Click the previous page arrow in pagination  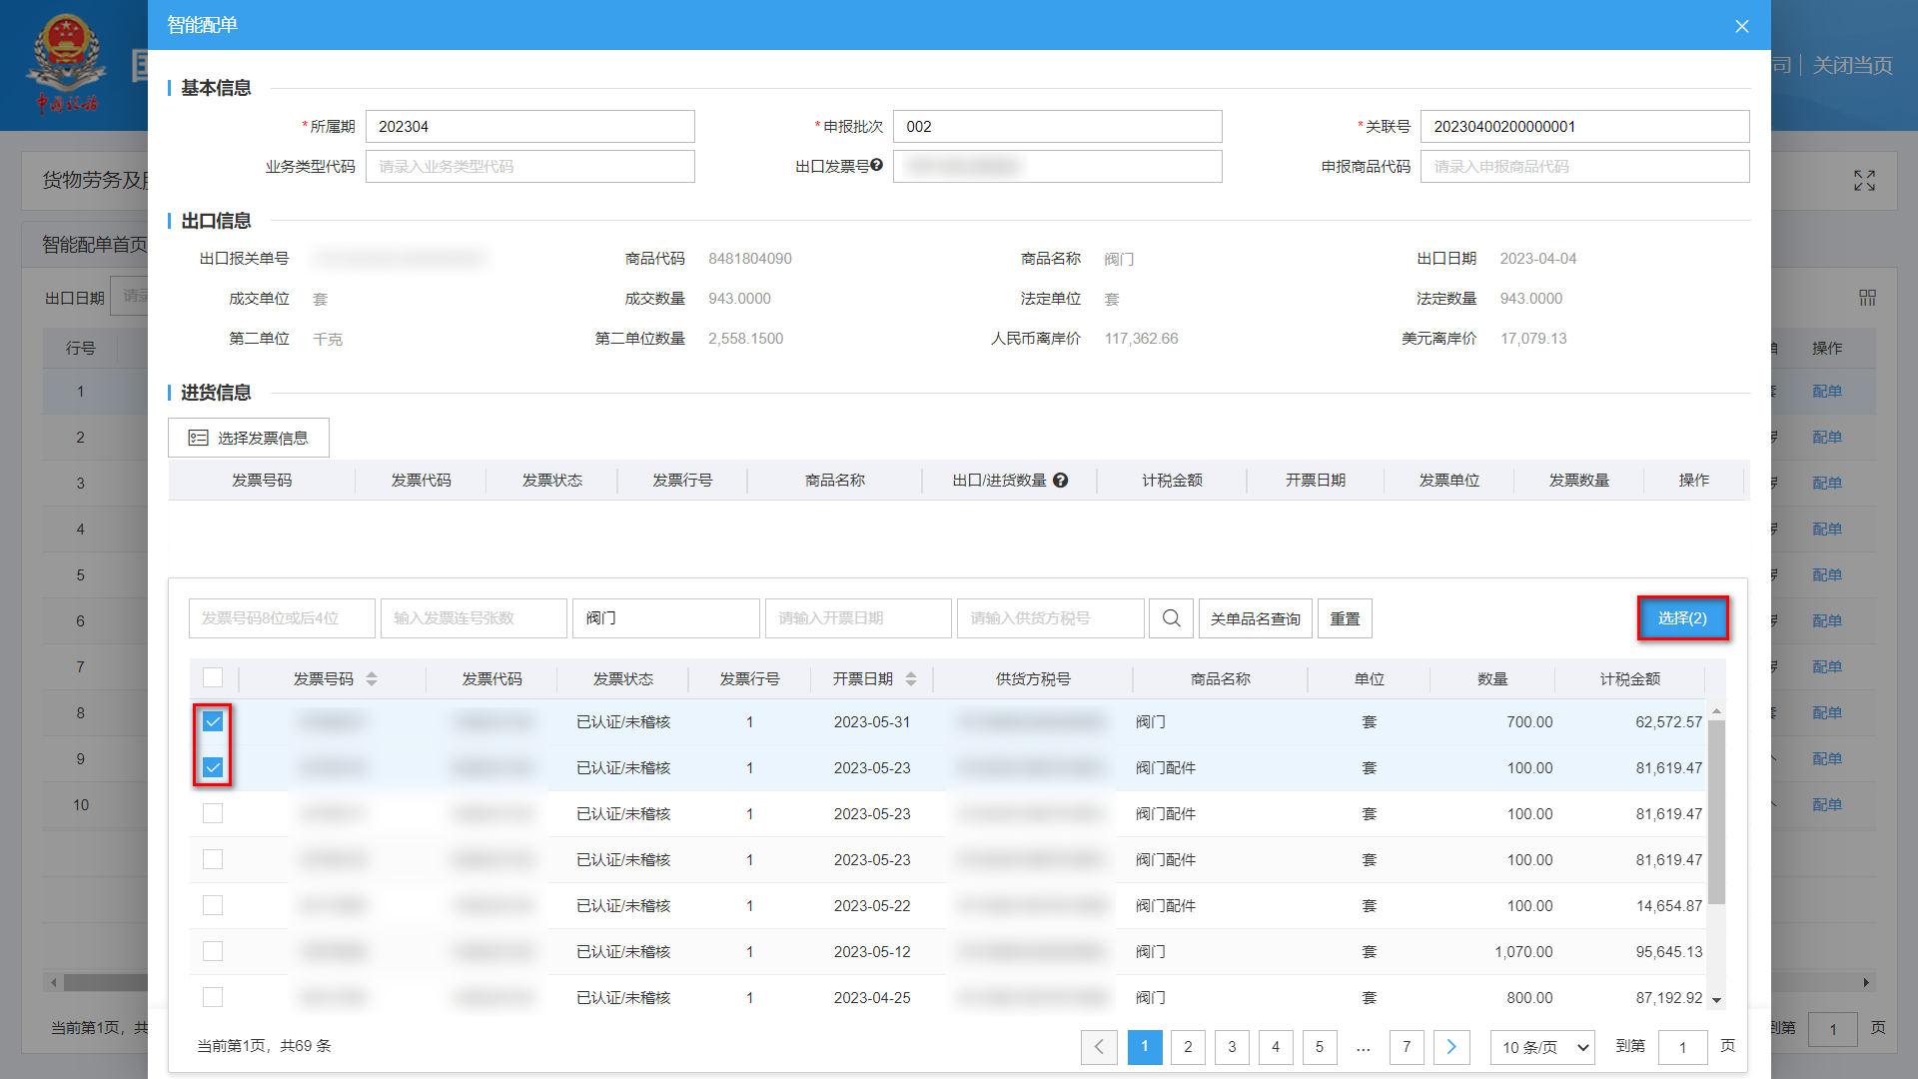pyautogui.click(x=1099, y=1047)
